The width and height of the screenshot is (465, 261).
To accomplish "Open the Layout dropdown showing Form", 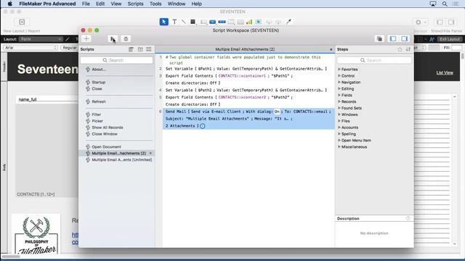I will click(41, 39).
